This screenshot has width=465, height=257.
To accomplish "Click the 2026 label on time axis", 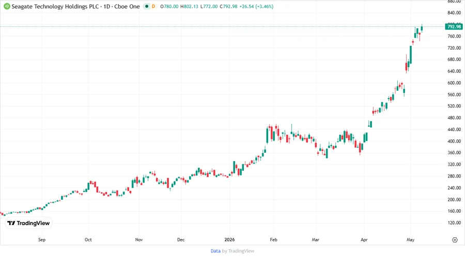I will click(229, 240).
